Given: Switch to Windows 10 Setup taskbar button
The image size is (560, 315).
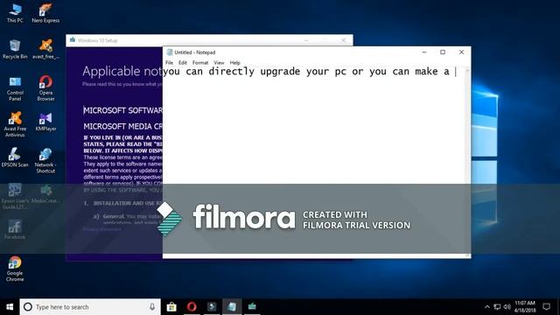Looking at the screenshot, I should 252,307.
